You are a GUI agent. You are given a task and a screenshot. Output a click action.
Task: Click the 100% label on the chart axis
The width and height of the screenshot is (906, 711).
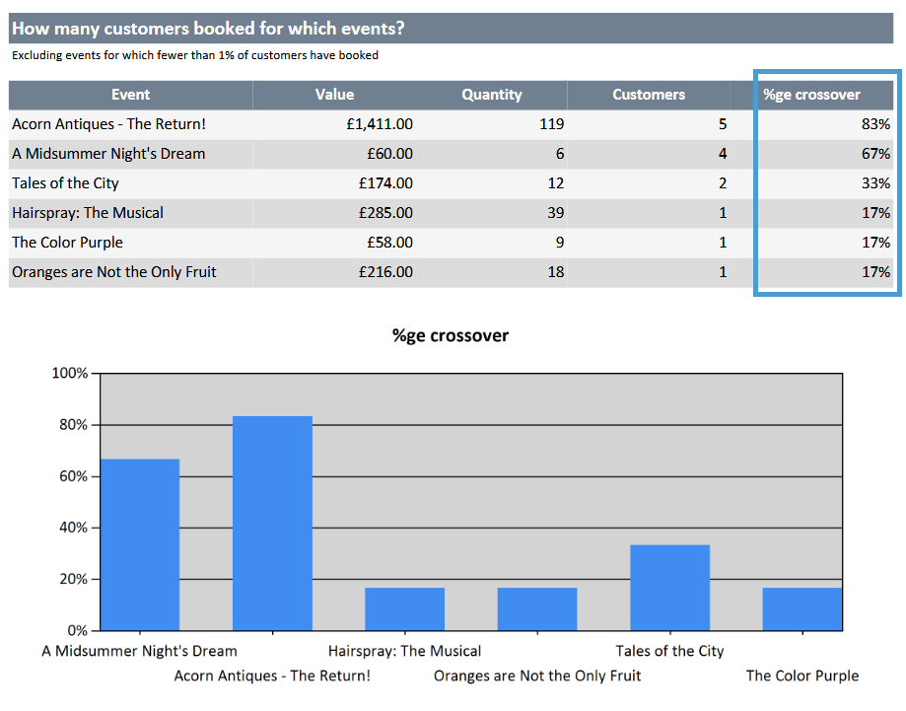coord(69,374)
